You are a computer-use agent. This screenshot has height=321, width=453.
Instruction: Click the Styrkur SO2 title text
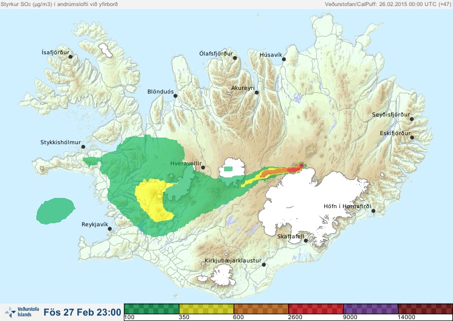point(59,4)
